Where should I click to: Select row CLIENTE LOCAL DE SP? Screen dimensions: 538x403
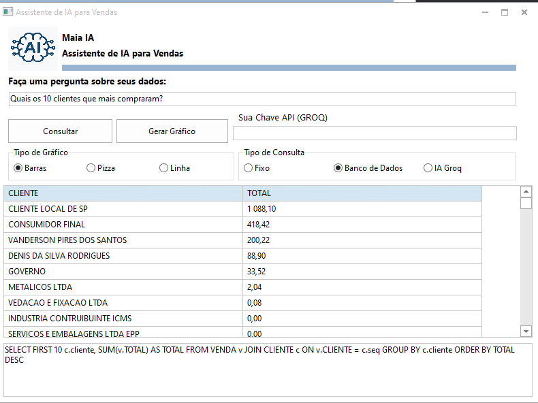(x=242, y=209)
